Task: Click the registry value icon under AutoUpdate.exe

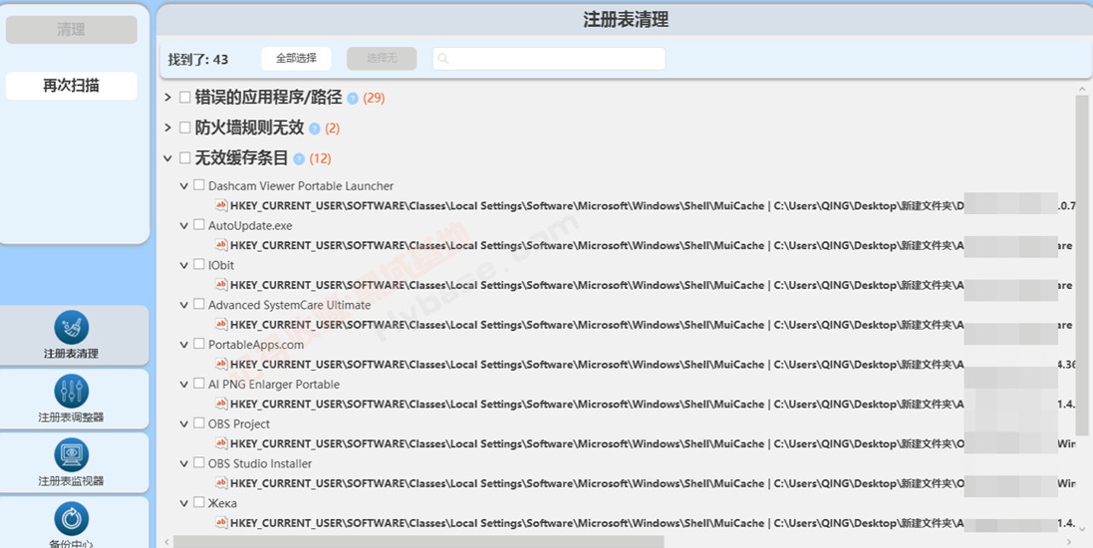Action: coord(221,245)
